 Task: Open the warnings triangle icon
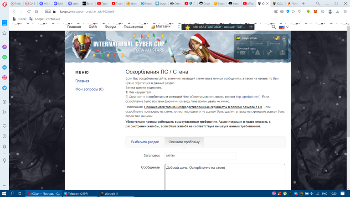pos(257,52)
